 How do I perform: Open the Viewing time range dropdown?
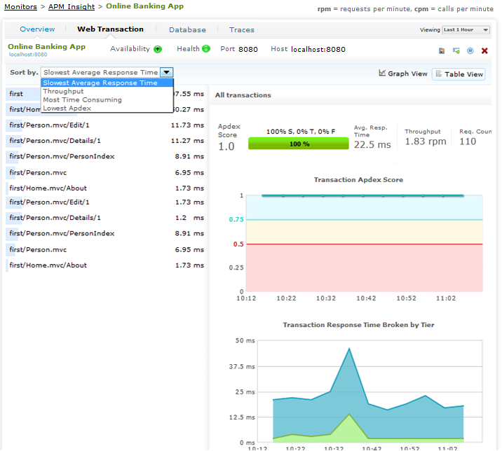tap(466, 30)
